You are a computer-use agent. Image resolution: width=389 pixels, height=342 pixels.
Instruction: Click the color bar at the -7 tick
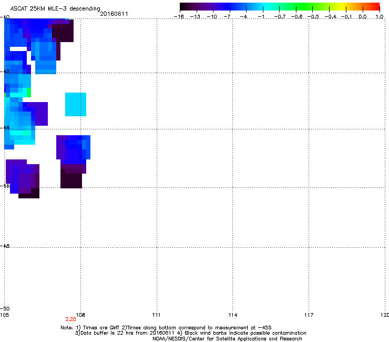click(230, 7)
